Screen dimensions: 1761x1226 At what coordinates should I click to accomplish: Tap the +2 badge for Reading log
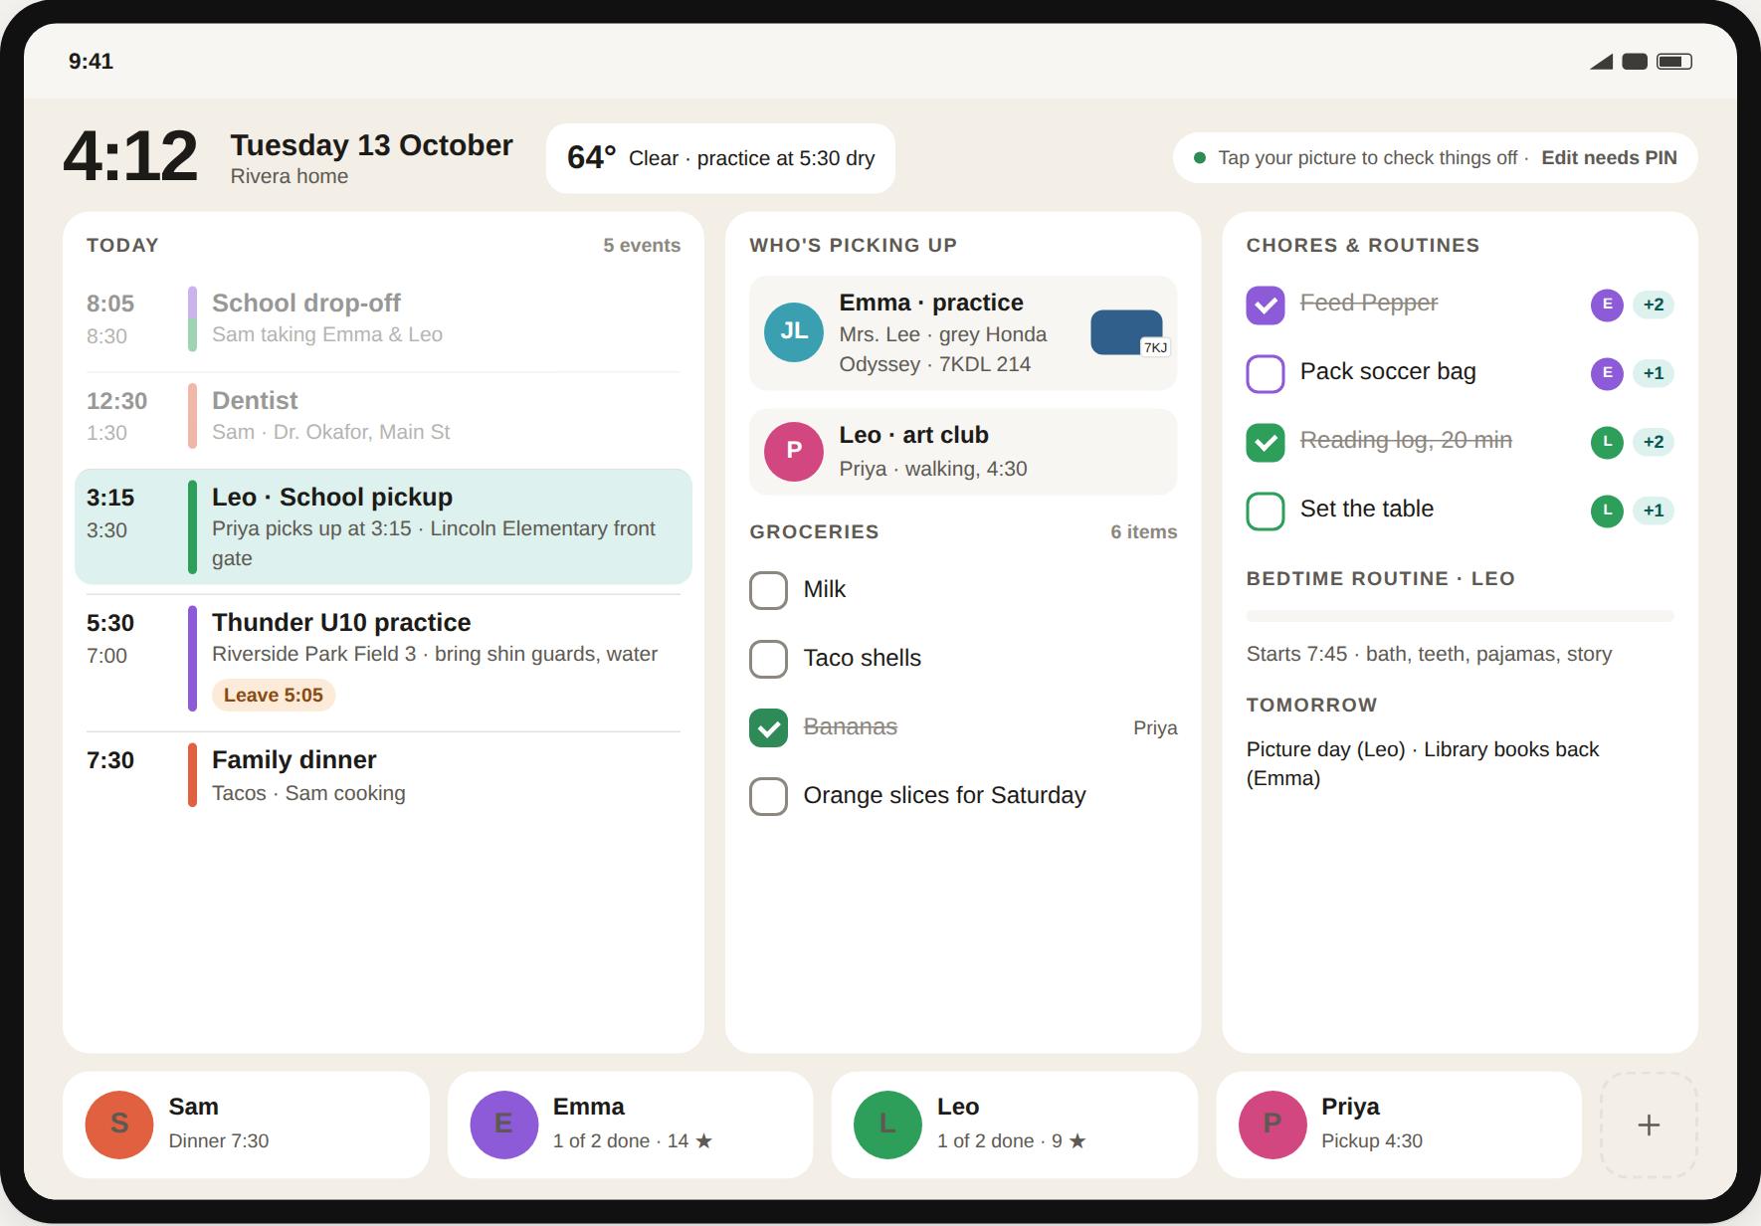click(x=1654, y=442)
